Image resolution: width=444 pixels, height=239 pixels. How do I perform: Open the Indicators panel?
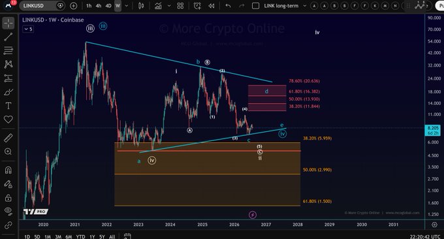[x=158, y=6]
